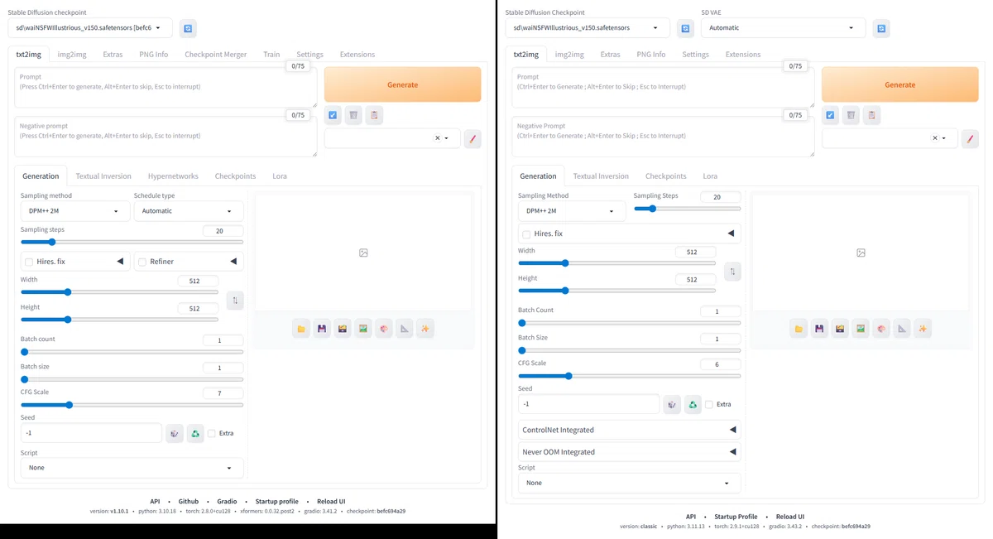Expand Hires. fix arrow in classic window
The width and height of the screenshot is (993, 539).
click(731, 233)
